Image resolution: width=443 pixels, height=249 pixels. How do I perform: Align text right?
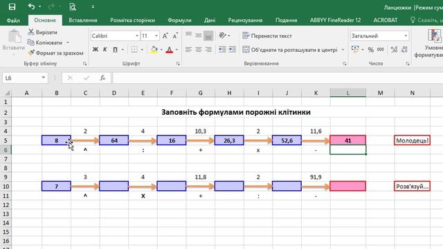pyautogui.click(x=208, y=49)
